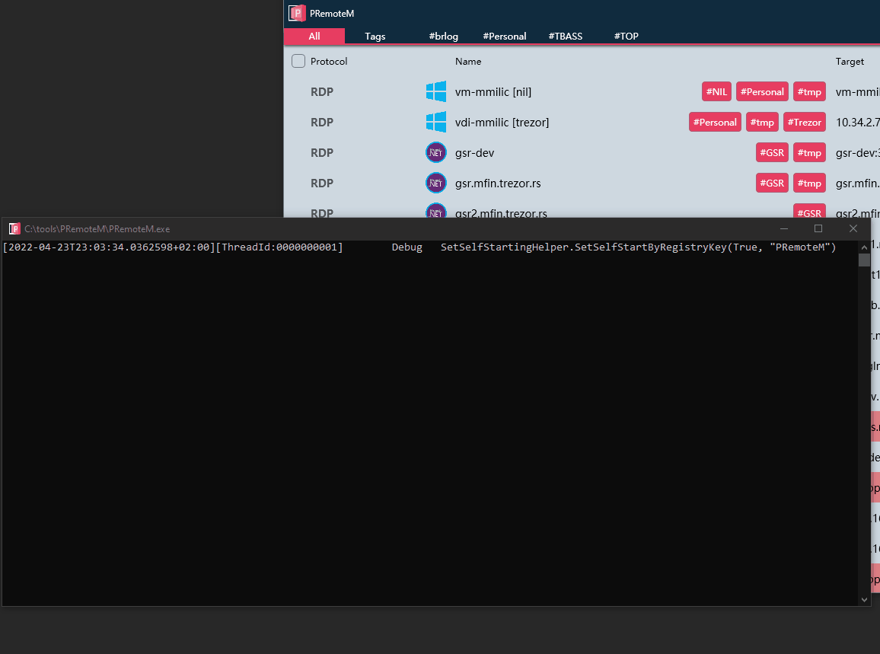Screen dimensions: 880x654
Task: Click the .NET icon for gsr-dev row
Action: coord(436,152)
